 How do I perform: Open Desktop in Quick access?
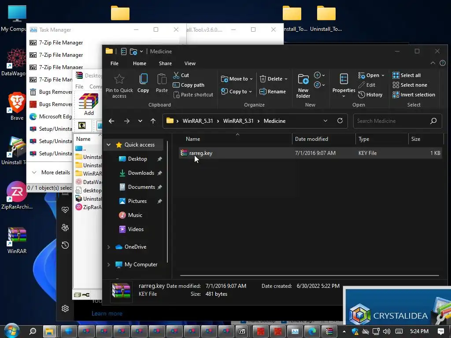(x=137, y=158)
